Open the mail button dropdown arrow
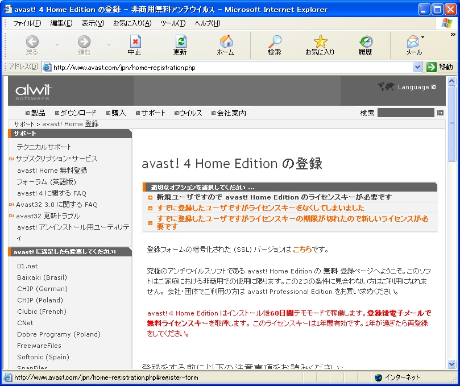Screen dimensions: 460x386 click(422, 38)
